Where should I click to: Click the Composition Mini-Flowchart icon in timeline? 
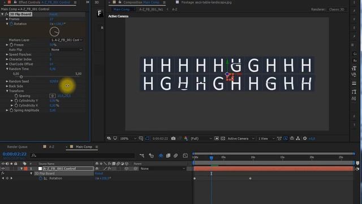[x=142, y=156]
